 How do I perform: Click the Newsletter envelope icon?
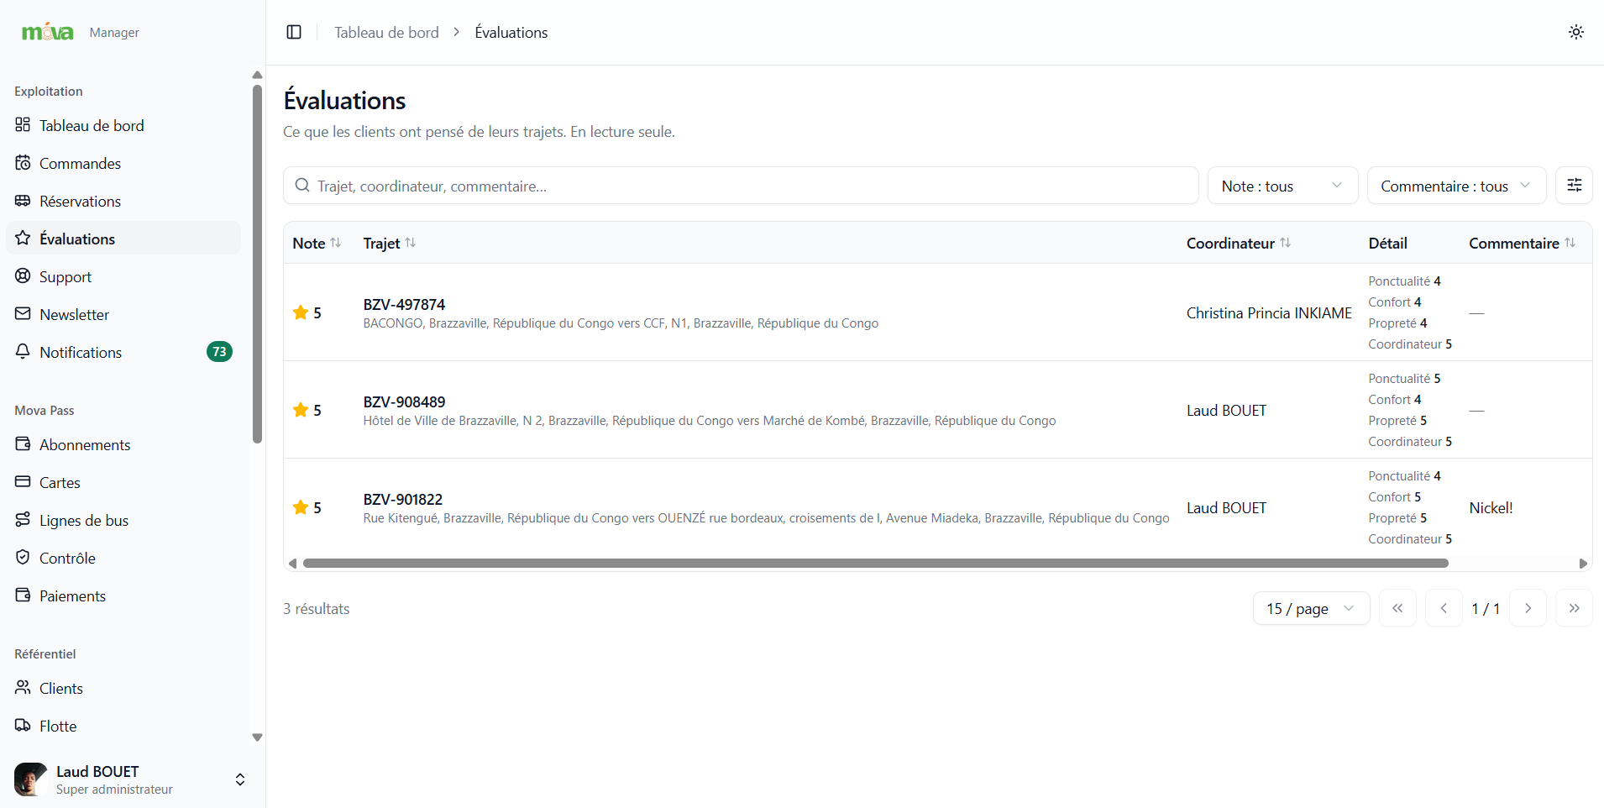pos(23,313)
